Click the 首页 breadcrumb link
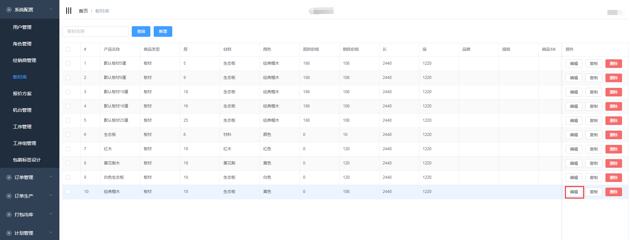This screenshot has width=630, height=240. click(x=83, y=11)
